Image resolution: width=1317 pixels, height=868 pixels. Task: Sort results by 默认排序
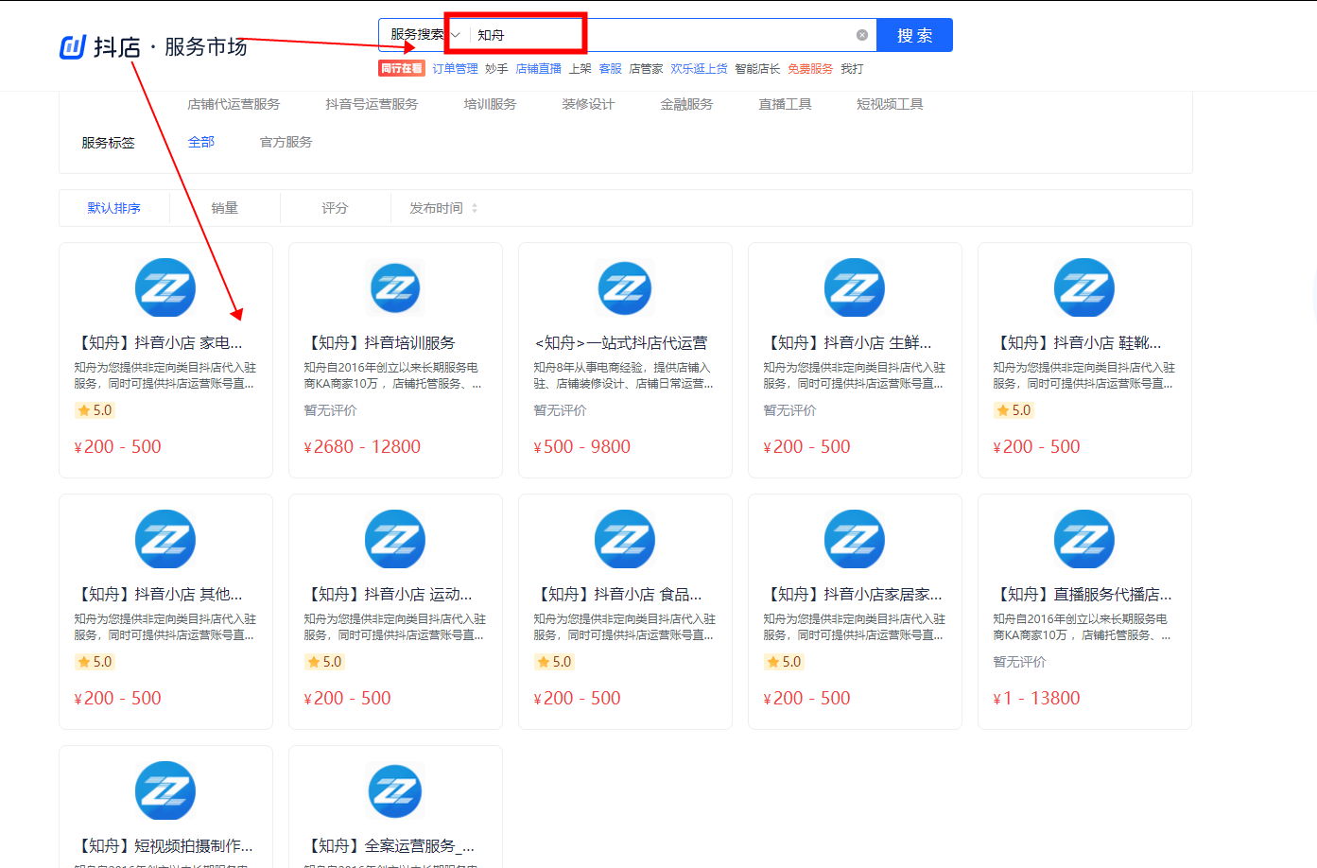(113, 208)
